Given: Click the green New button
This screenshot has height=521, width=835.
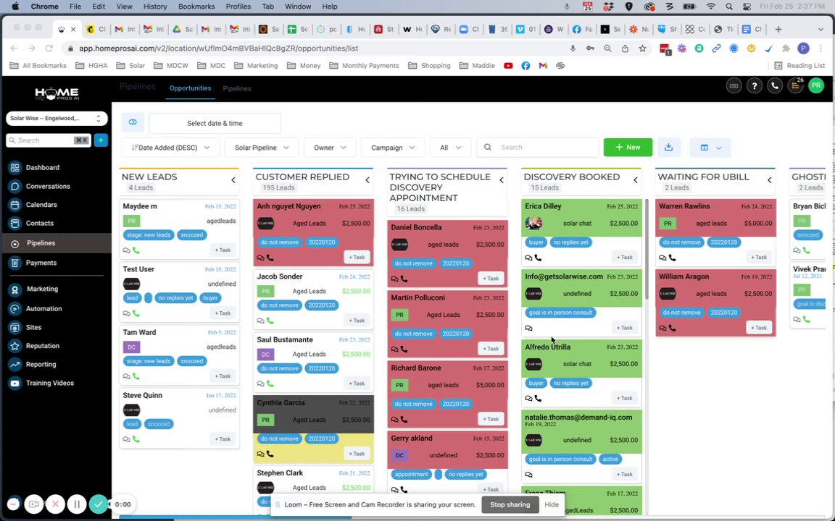Looking at the screenshot, I should point(628,148).
